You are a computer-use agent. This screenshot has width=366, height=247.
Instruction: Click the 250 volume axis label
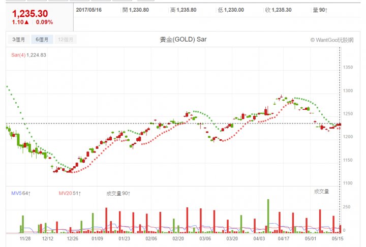[x=347, y=207]
